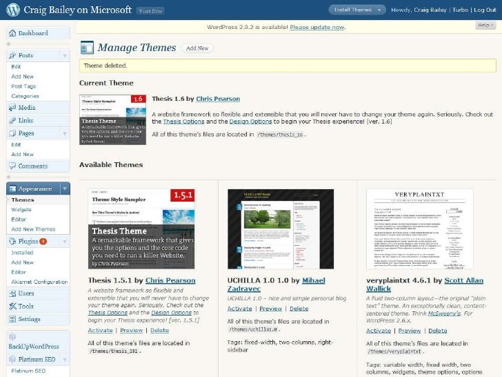Activate the UCHILLA theme

pos(239,309)
